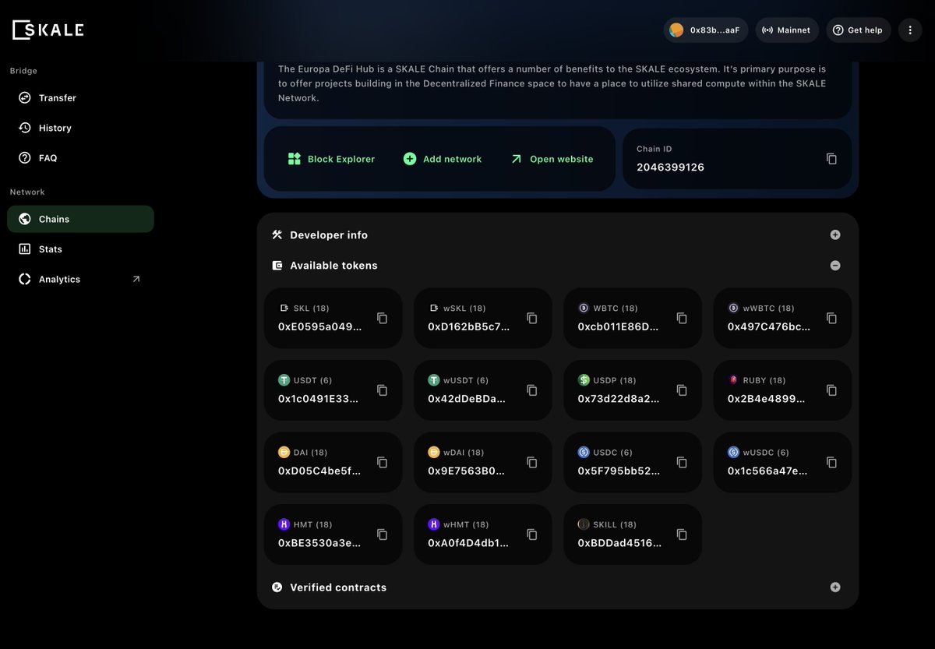This screenshot has width=935, height=649.
Task: Copy the wWBTC token address
Action: point(831,318)
